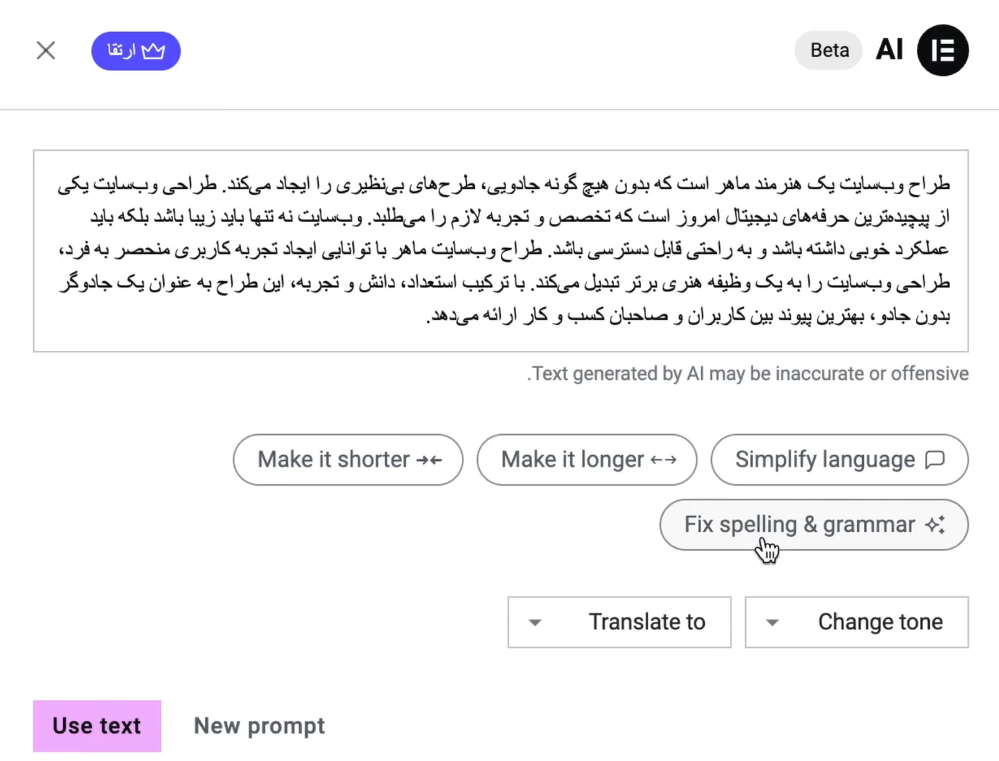Viewport: 999px width, 761px height.
Task: Click inside the generated Persian text area
Action: [500, 249]
